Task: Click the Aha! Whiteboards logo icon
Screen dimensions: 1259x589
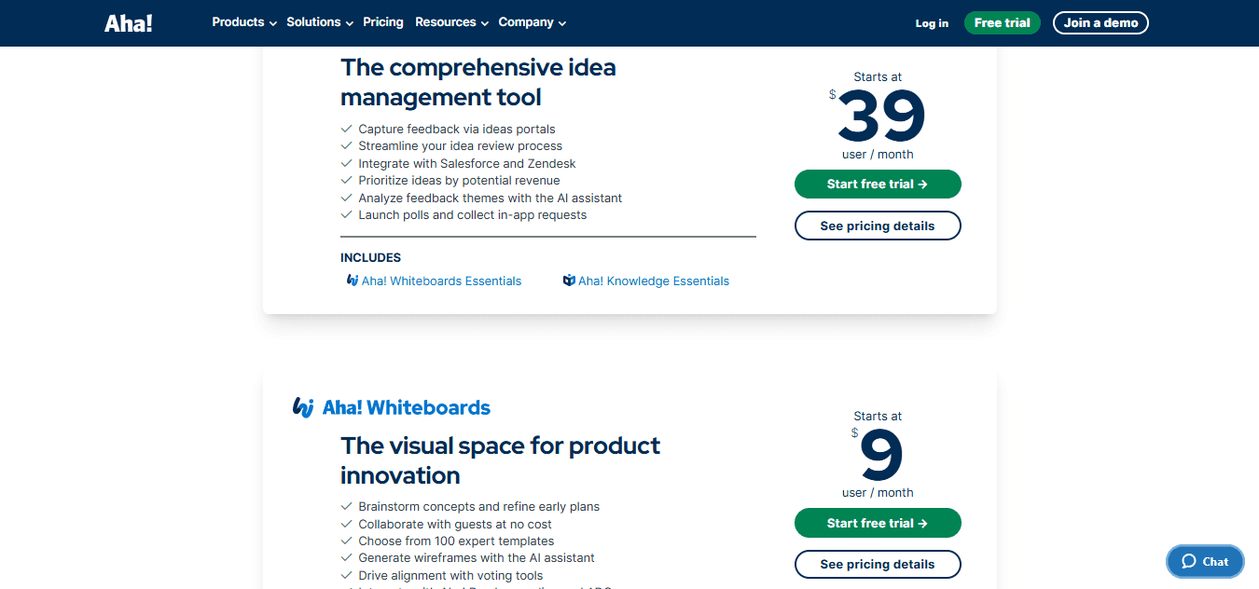Action: point(303,407)
